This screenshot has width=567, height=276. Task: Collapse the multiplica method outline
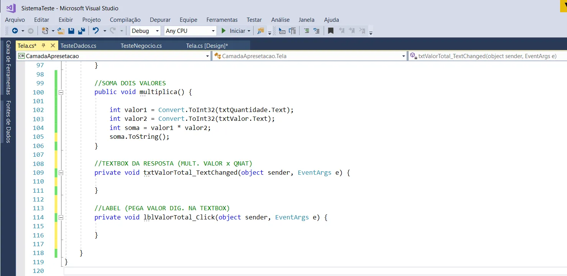click(x=61, y=92)
